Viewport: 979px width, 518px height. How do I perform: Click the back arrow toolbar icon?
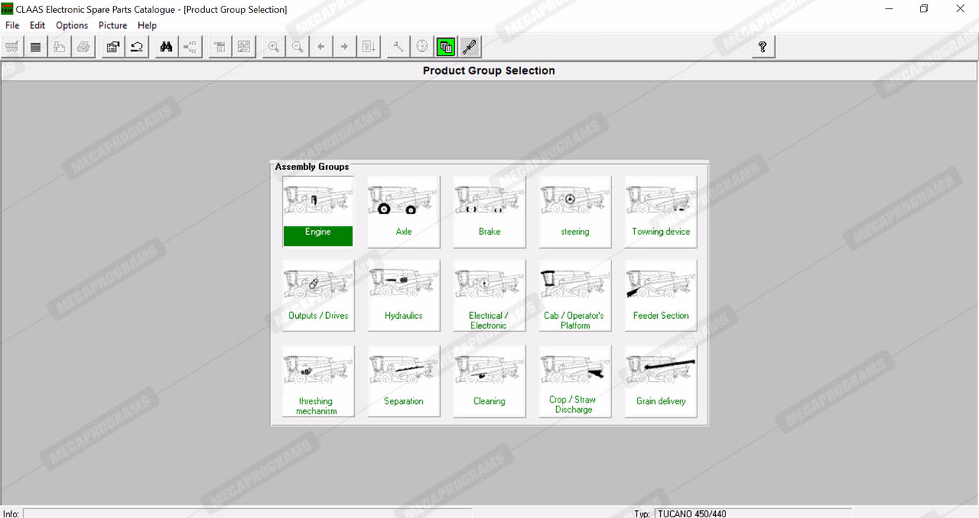coord(320,47)
